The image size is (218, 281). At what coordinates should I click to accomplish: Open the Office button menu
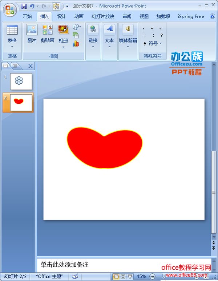pyautogui.click(x=10, y=10)
